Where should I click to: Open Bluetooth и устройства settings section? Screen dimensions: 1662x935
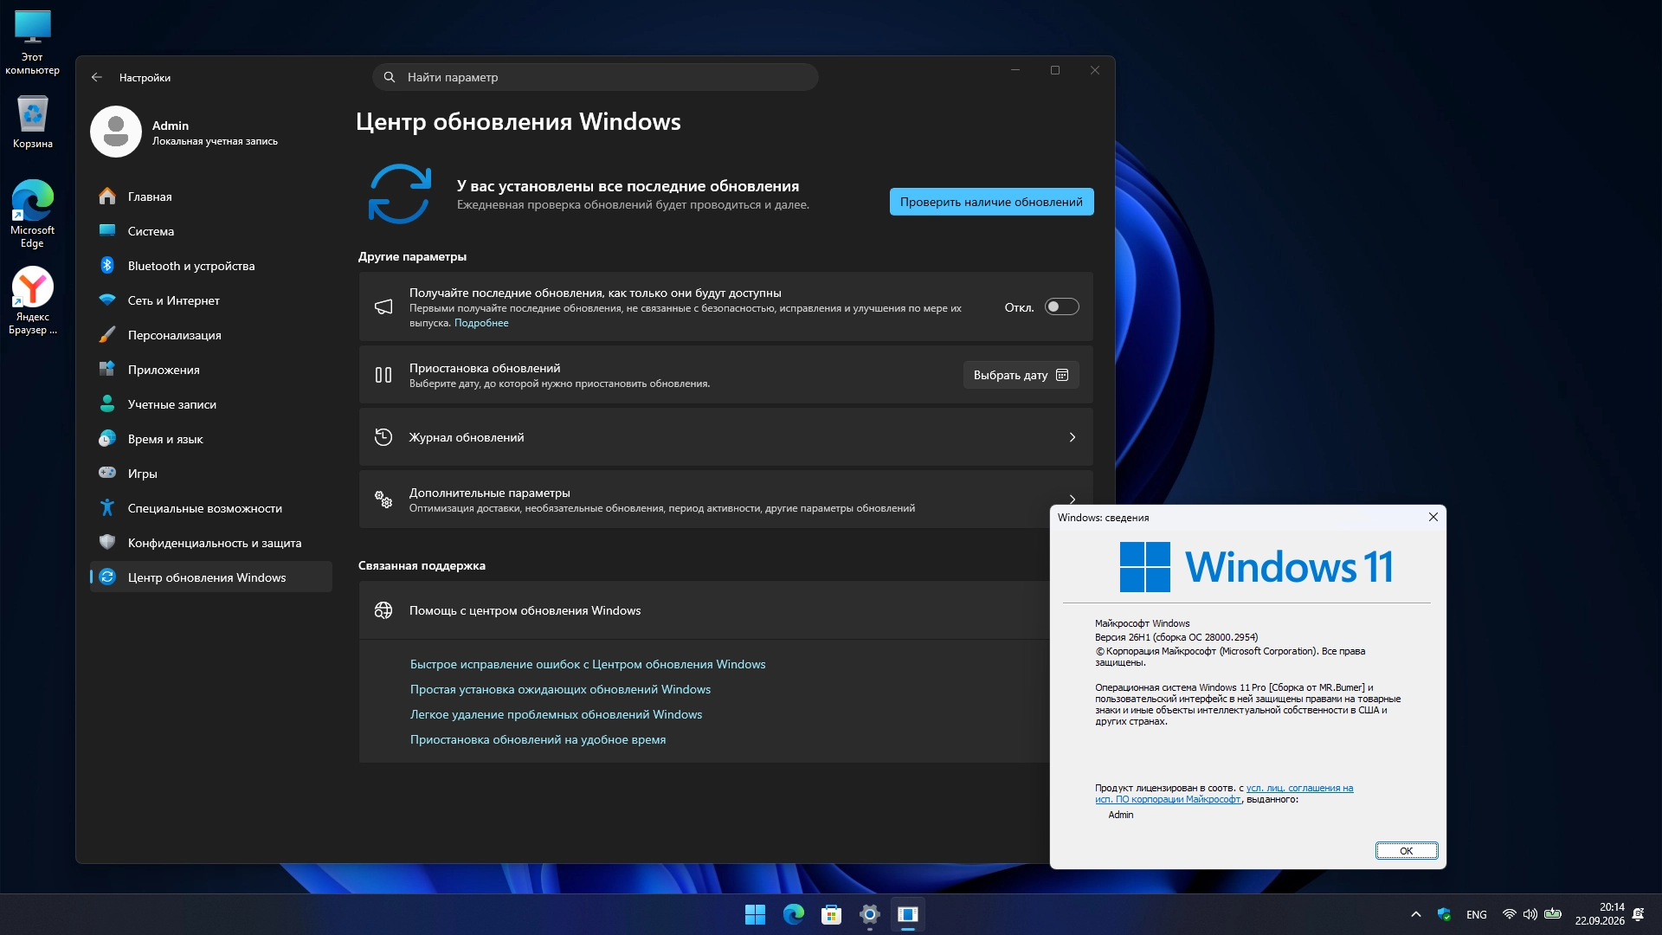click(211, 266)
